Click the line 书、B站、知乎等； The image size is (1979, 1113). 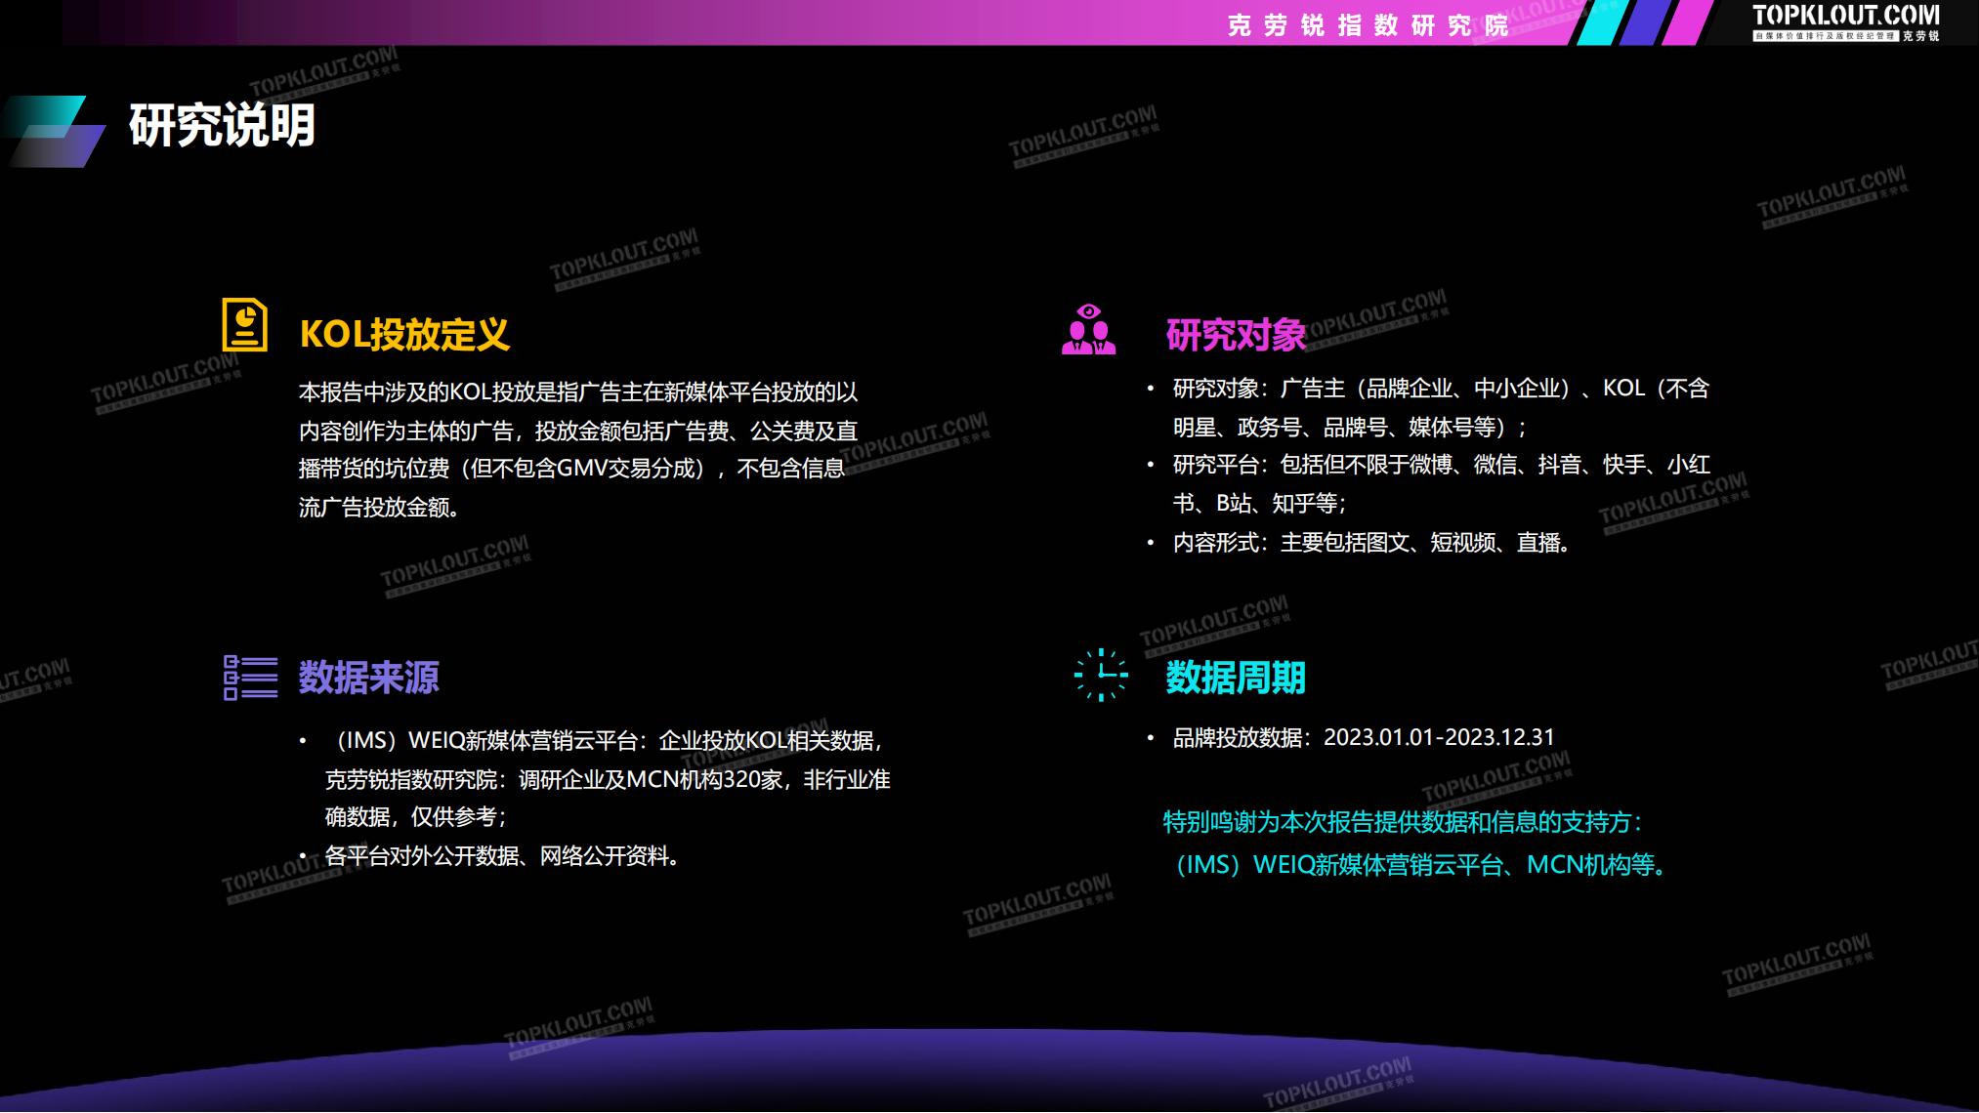point(1260,503)
